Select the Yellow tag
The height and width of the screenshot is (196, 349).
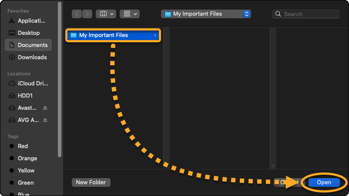(26, 170)
